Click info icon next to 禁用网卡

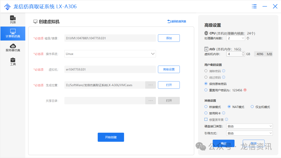point(224,113)
